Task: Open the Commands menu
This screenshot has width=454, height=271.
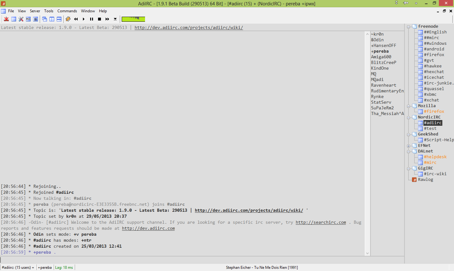Action: [67, 11]
